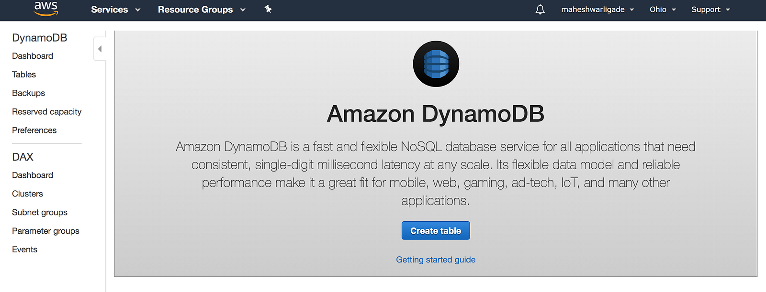Screen dimensions: 766x292
Task: Click the pin shortcuts icon in navbar
Action: point(268,9)
